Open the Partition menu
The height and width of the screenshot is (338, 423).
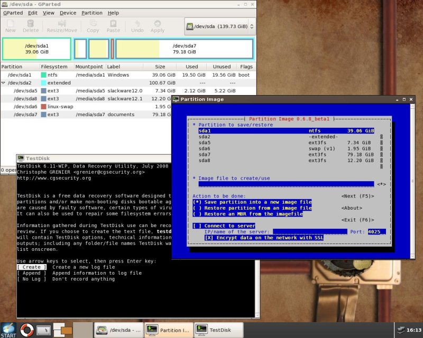point(92,13)
